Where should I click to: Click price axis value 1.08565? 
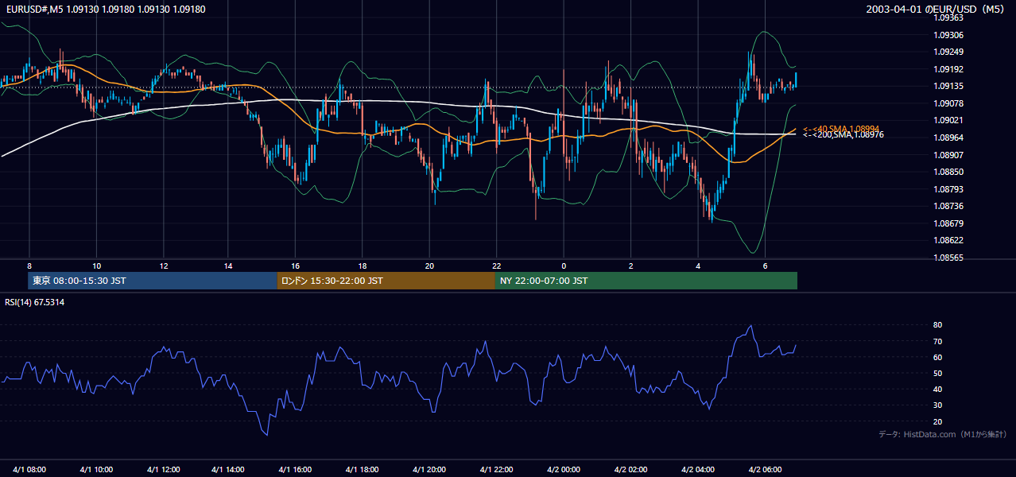click(948, 258)
